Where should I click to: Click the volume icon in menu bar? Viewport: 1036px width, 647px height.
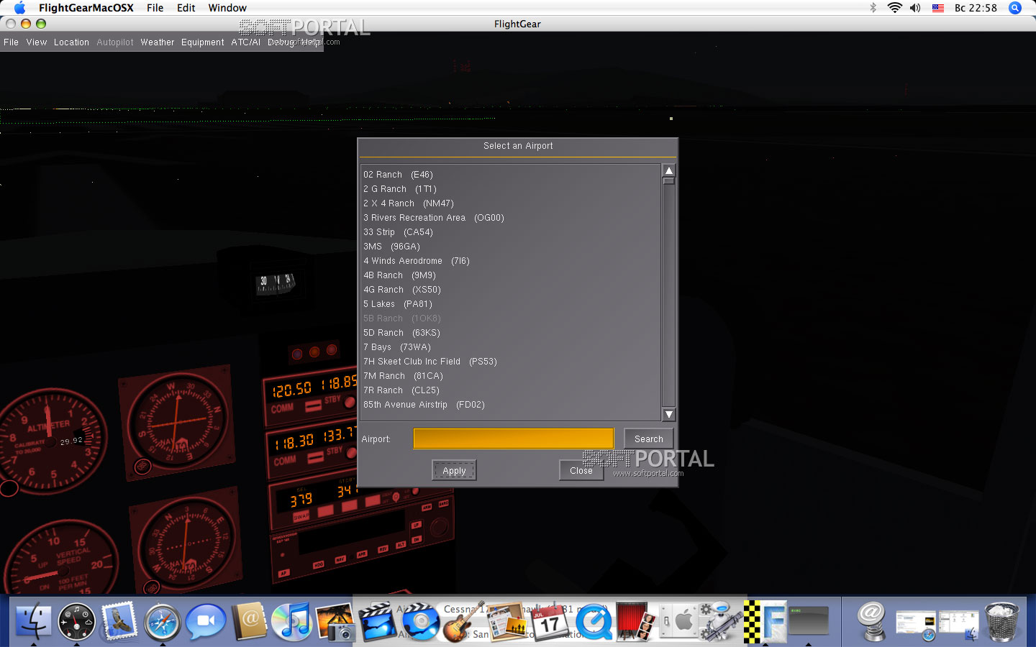point(915,8)
